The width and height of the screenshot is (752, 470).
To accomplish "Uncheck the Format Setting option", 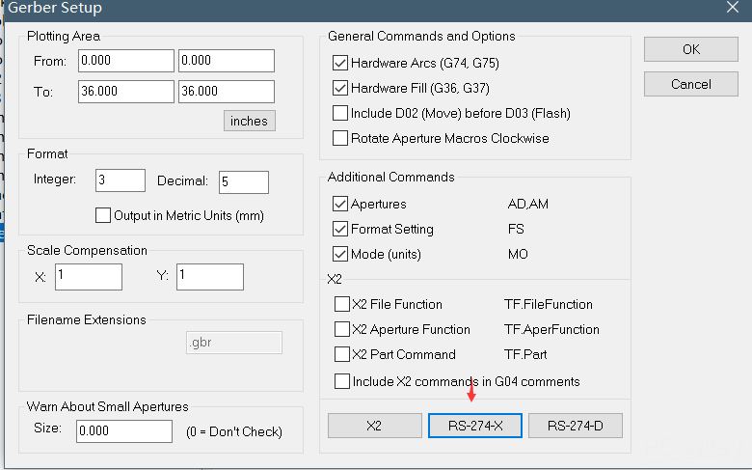I will pyautogui.click(x=340, y=229).
